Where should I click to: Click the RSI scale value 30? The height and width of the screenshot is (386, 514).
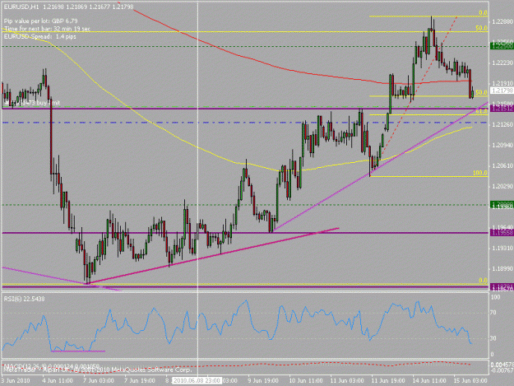pyautogui.click(x=493, y=338)
